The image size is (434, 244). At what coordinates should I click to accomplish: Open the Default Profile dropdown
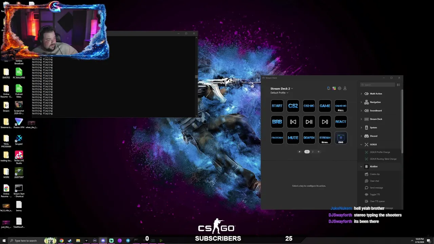279,93
